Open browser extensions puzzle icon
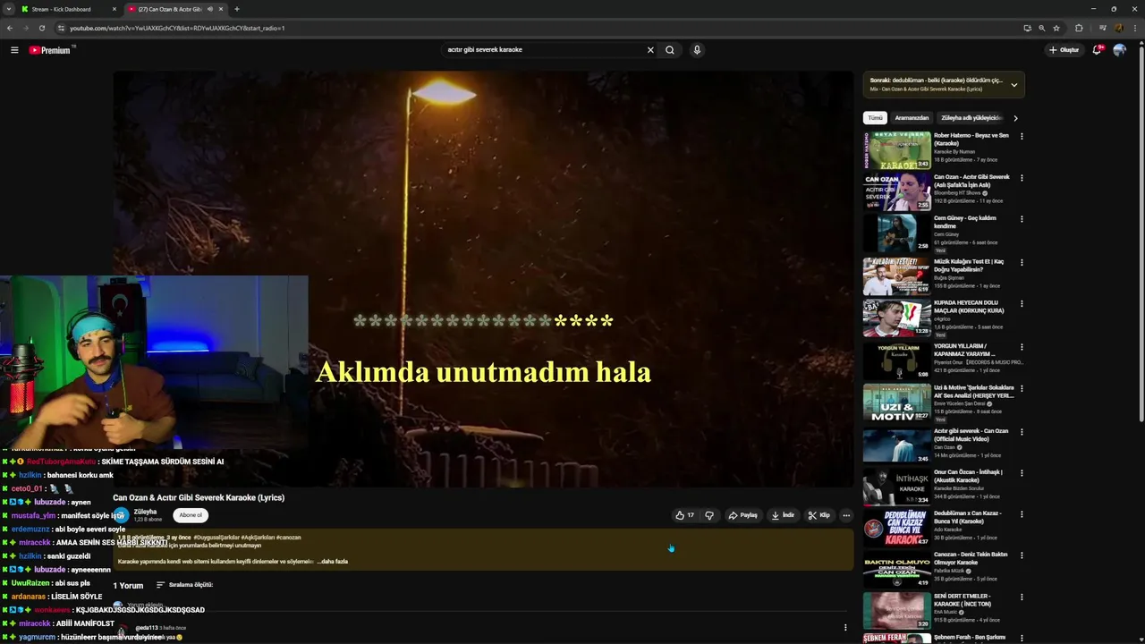The width and height of the screenshot is (1145, 644). [1079, 28]
